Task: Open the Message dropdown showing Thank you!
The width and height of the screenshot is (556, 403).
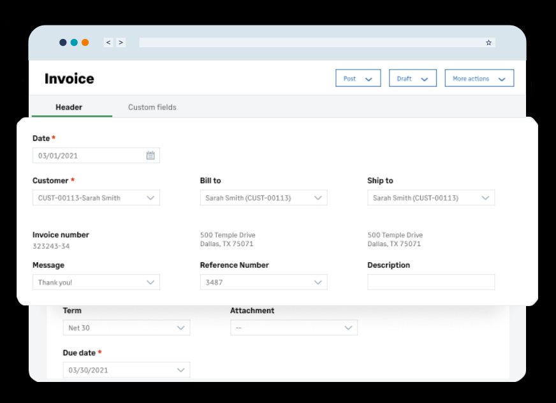Action: click(152, 282)
